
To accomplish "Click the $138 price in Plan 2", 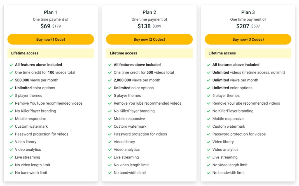I will click(144, 26).
